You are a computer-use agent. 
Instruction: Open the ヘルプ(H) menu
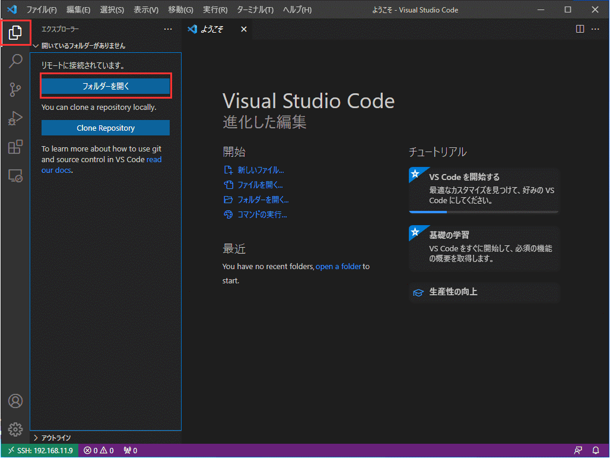(297, 10)
